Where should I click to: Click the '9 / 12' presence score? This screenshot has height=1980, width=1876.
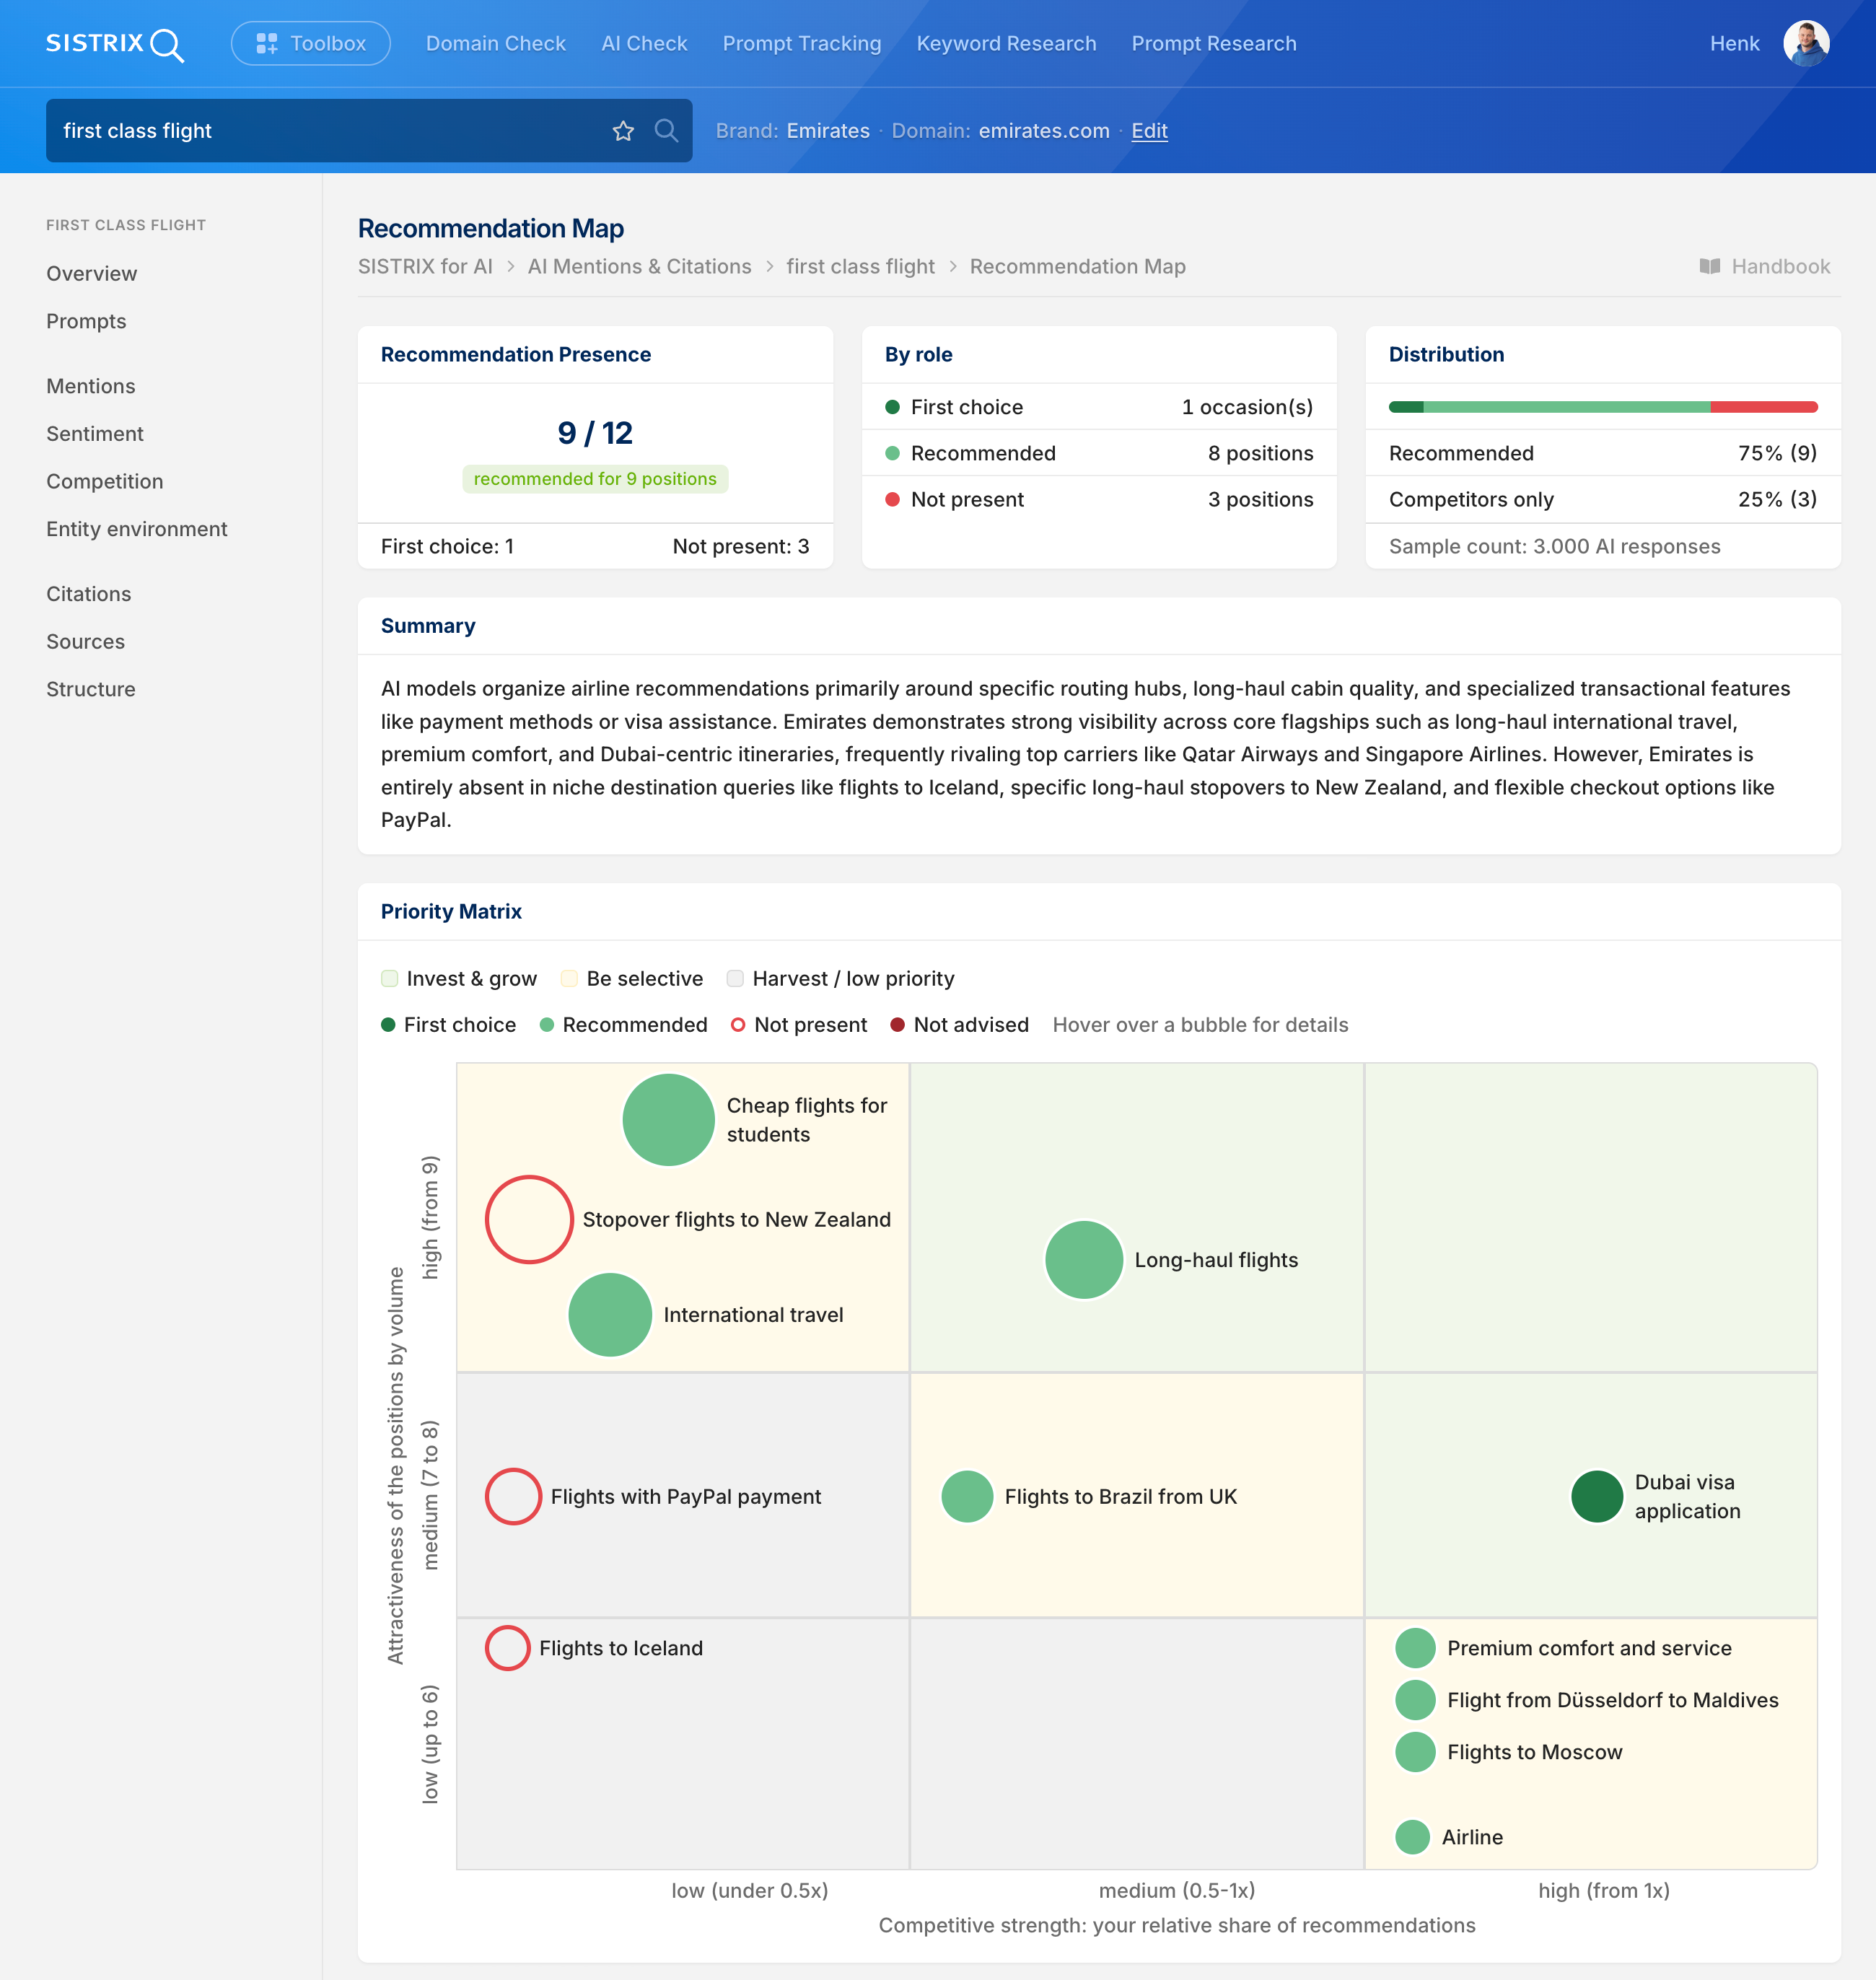595,433
